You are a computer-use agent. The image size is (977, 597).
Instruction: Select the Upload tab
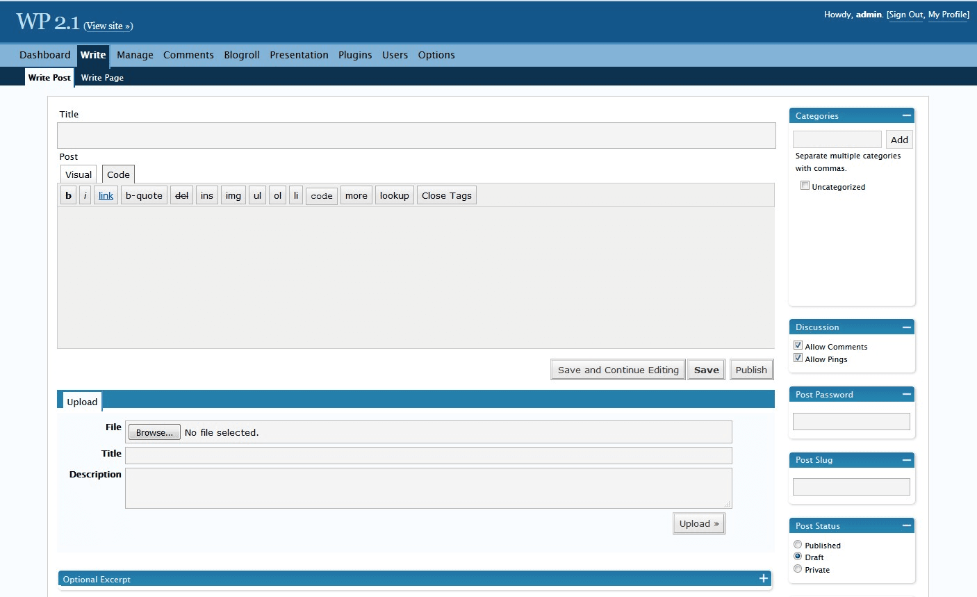pyautogui.click(x=82, y=402)
